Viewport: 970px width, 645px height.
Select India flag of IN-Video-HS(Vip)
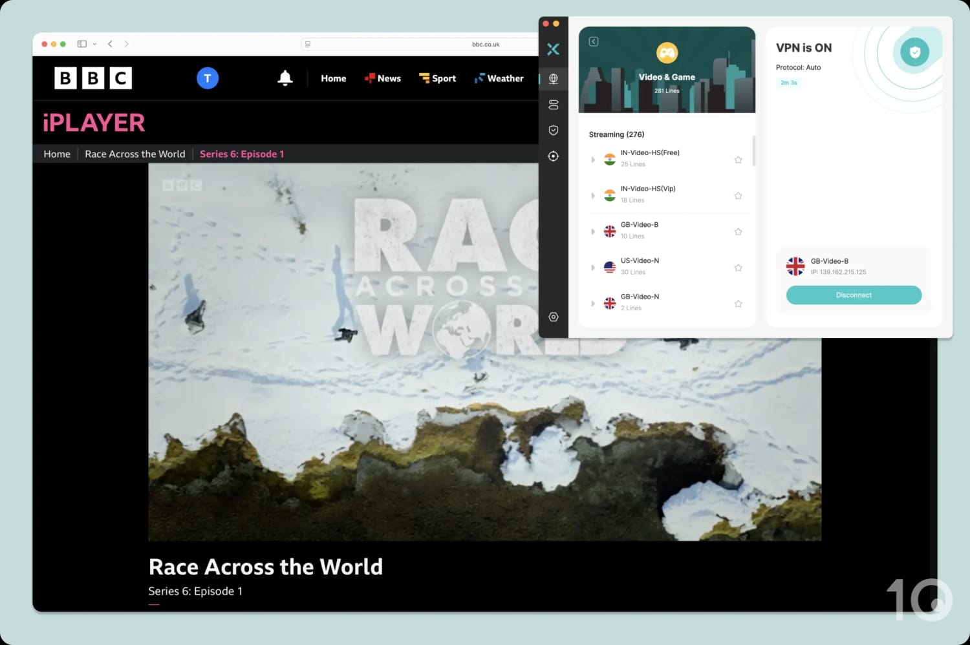click(610, 196)
